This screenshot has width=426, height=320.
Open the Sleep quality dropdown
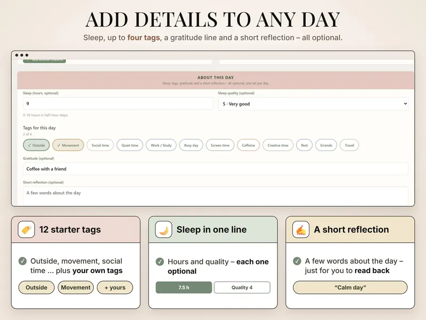click(x=313, y=103)
